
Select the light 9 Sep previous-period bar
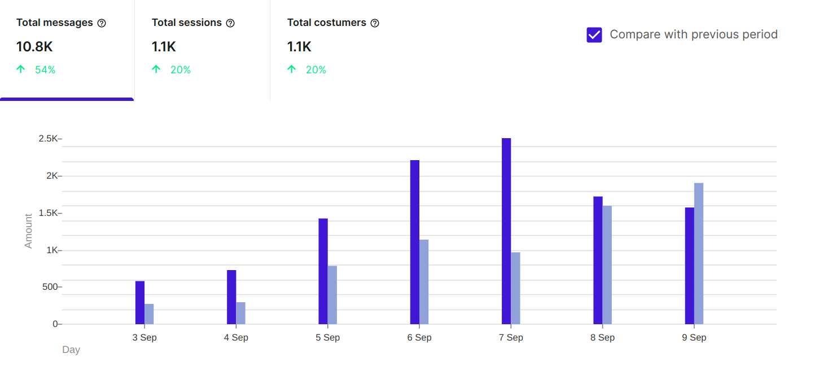(x=699, y=254)
